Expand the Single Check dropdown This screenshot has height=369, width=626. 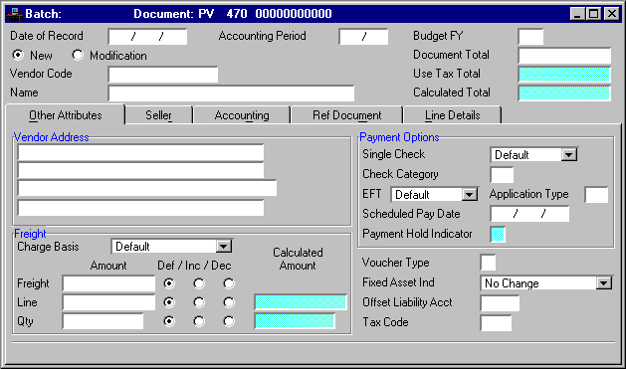click(568, 155)
